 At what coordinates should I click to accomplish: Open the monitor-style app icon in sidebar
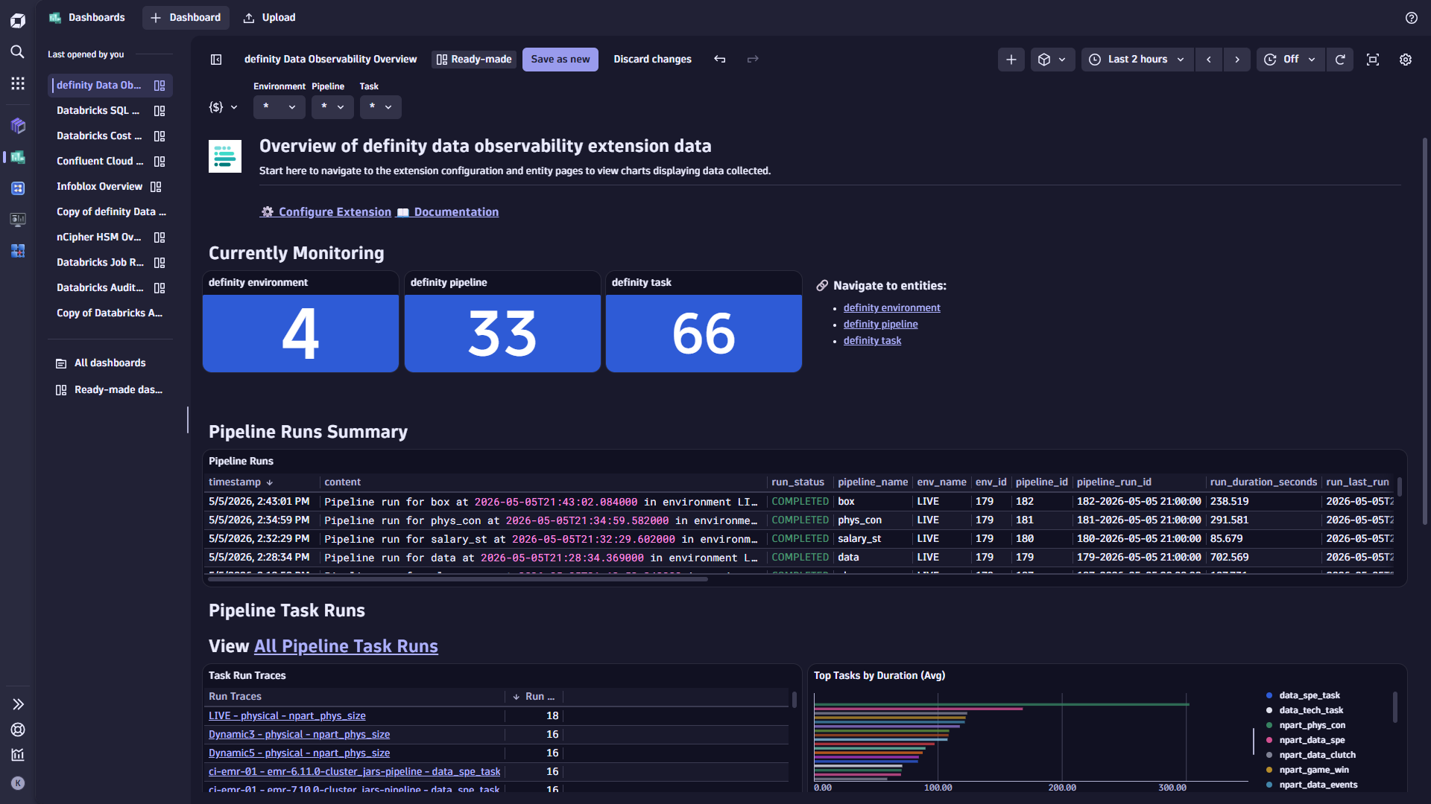click(x=18, y=220)
